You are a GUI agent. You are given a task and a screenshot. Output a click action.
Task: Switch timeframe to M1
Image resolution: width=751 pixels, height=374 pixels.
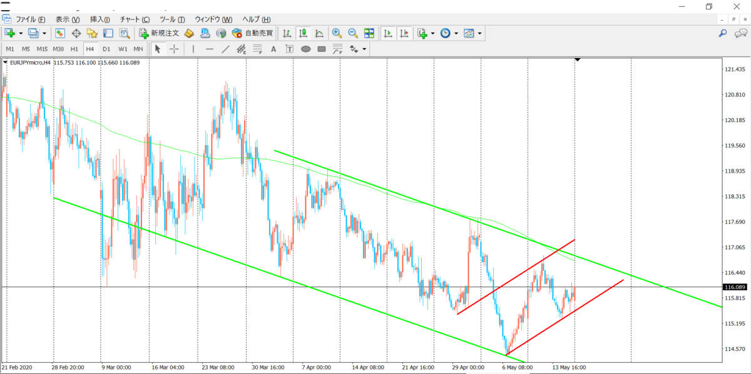point(10,49)
